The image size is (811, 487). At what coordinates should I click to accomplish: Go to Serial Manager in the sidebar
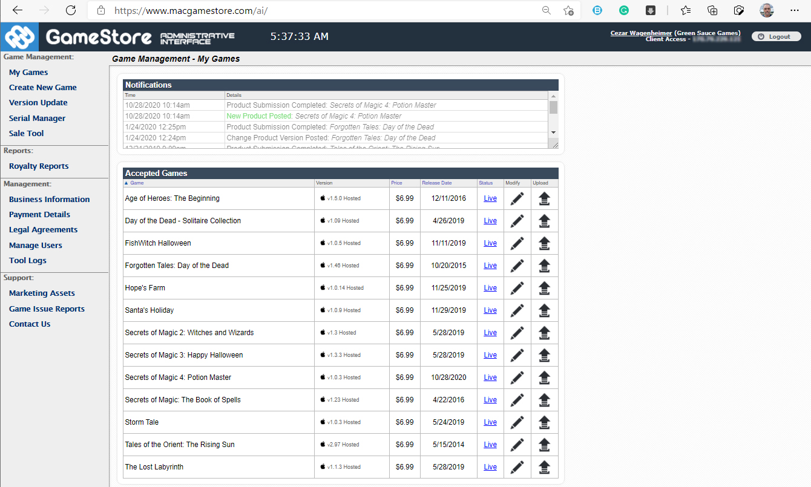(37, 119)
